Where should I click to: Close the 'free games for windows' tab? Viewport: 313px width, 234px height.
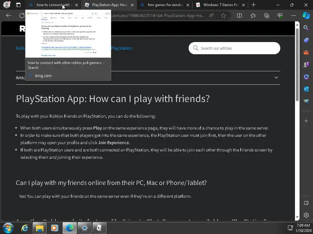(188, 5)
